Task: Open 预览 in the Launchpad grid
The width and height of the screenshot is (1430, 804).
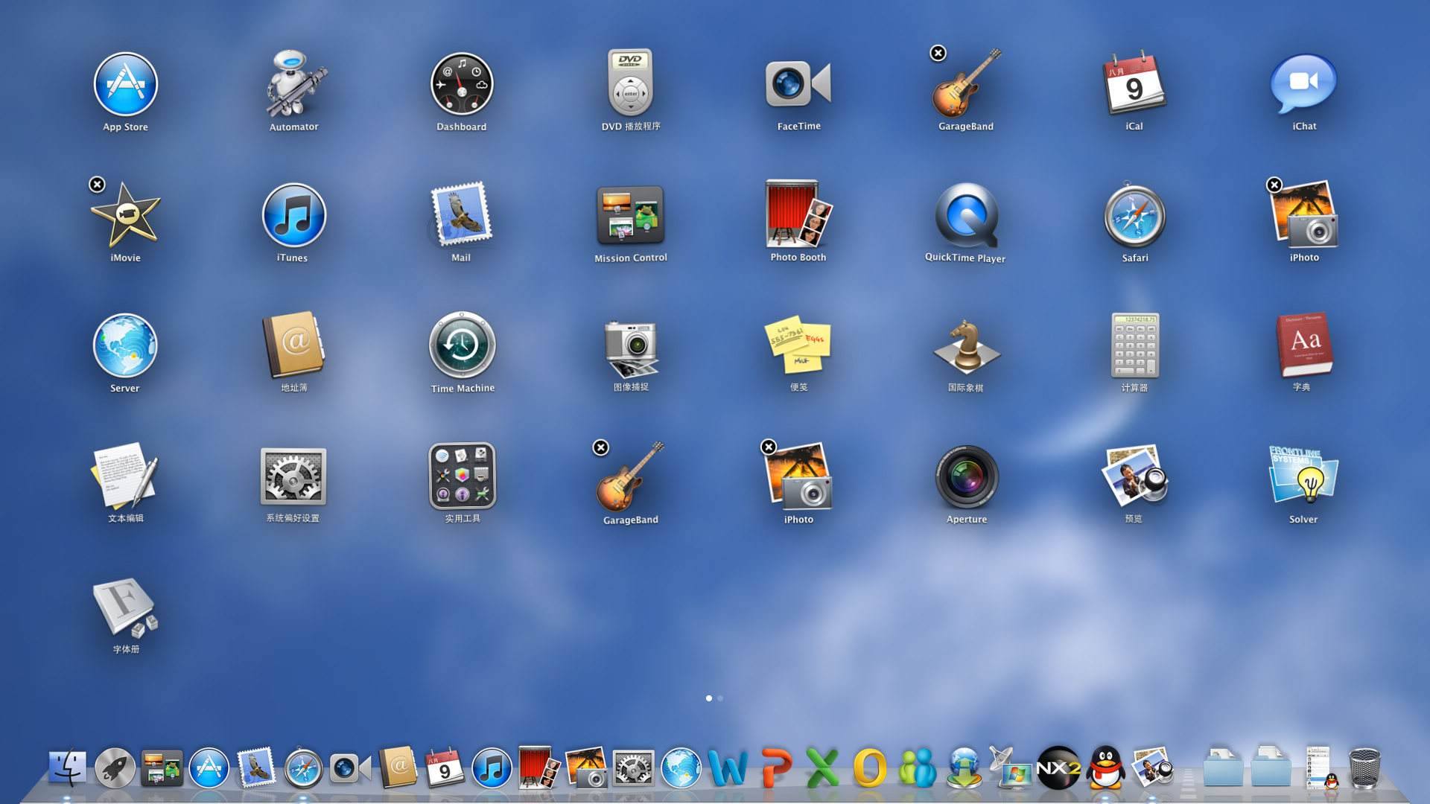Action: tap(1134, 476)
